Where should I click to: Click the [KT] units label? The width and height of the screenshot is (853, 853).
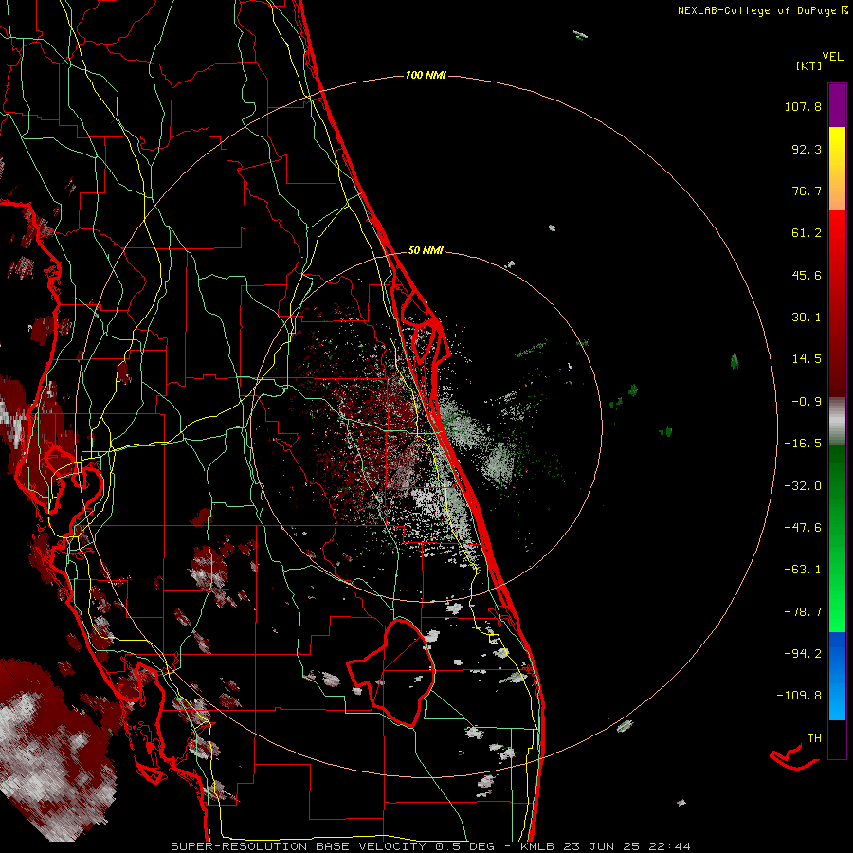(x=809, y=65)
